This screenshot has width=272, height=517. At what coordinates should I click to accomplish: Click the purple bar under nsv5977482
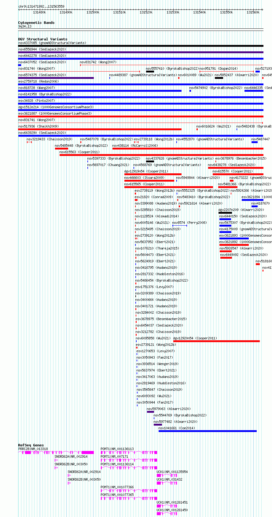coord(158,425)
